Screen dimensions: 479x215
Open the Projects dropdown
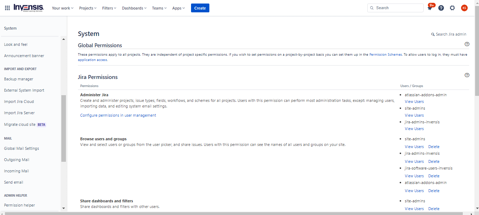[x=87, y=8]
